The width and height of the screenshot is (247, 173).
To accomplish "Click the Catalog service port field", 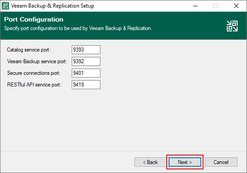I will 86,50.
